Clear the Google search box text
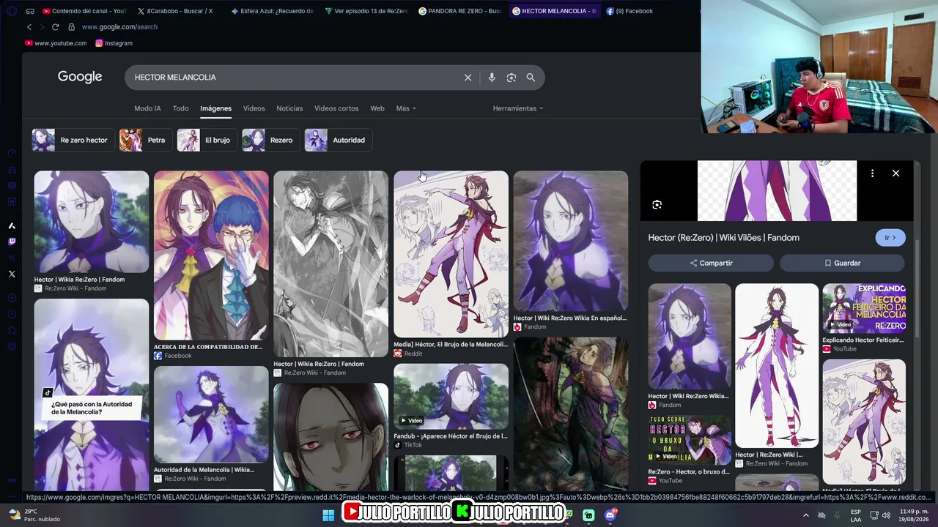 468,78
